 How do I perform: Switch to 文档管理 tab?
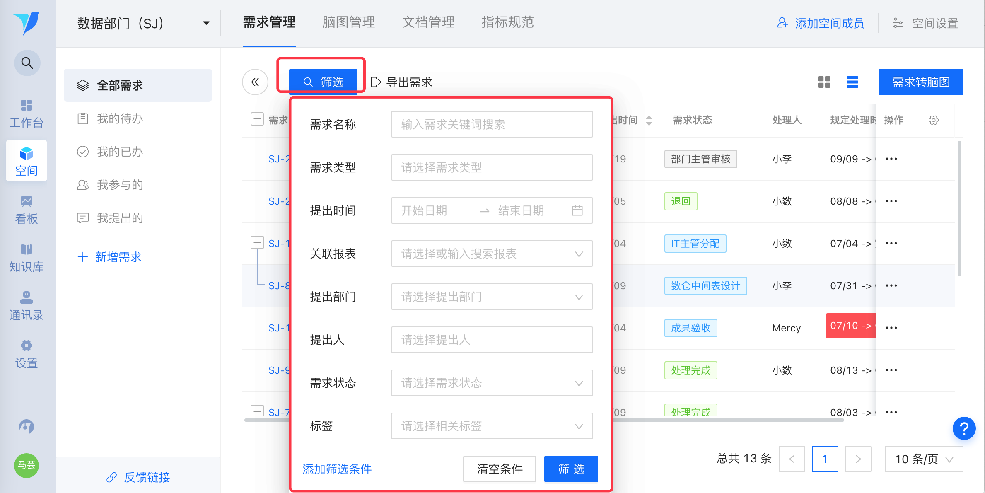click(x=428, y=22)
